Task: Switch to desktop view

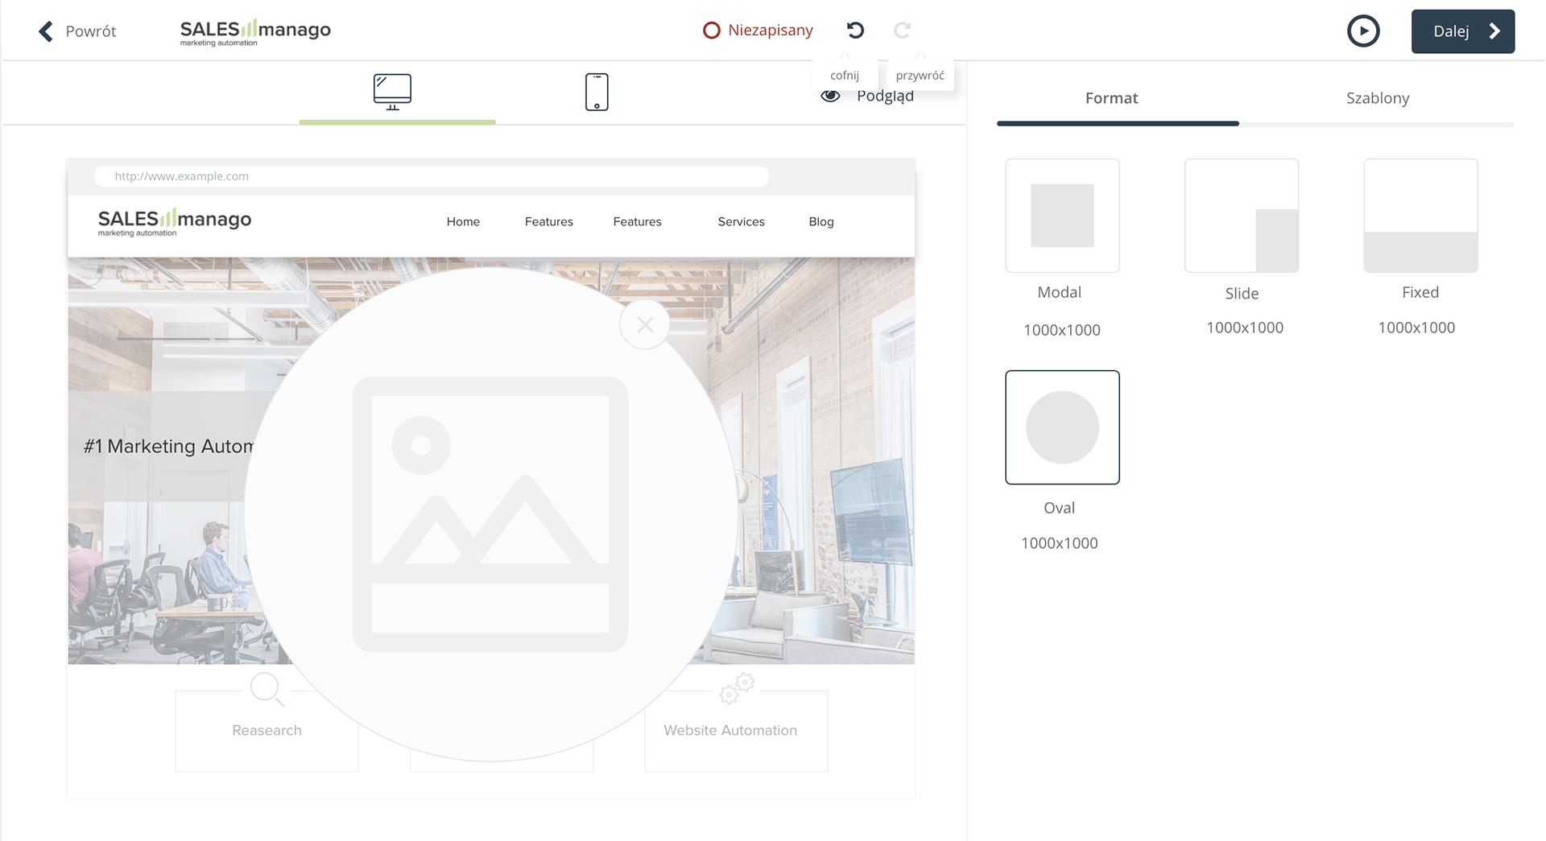Action: pos(392,92)
